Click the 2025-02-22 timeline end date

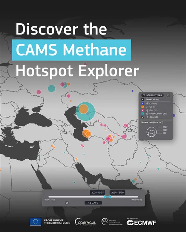click(136, 200)
